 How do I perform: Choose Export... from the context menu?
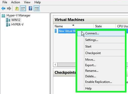[101, 65]
